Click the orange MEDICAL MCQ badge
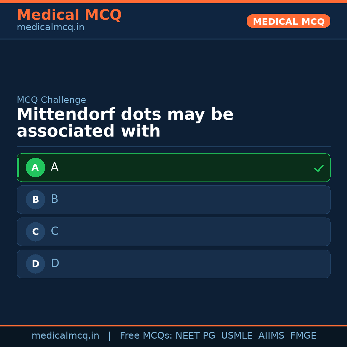 (x=288, y=21)
